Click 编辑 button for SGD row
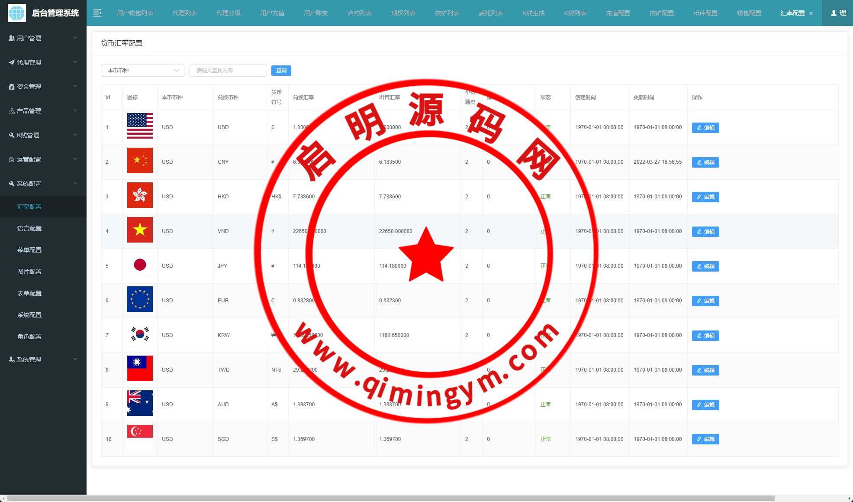 coord(705,439)
